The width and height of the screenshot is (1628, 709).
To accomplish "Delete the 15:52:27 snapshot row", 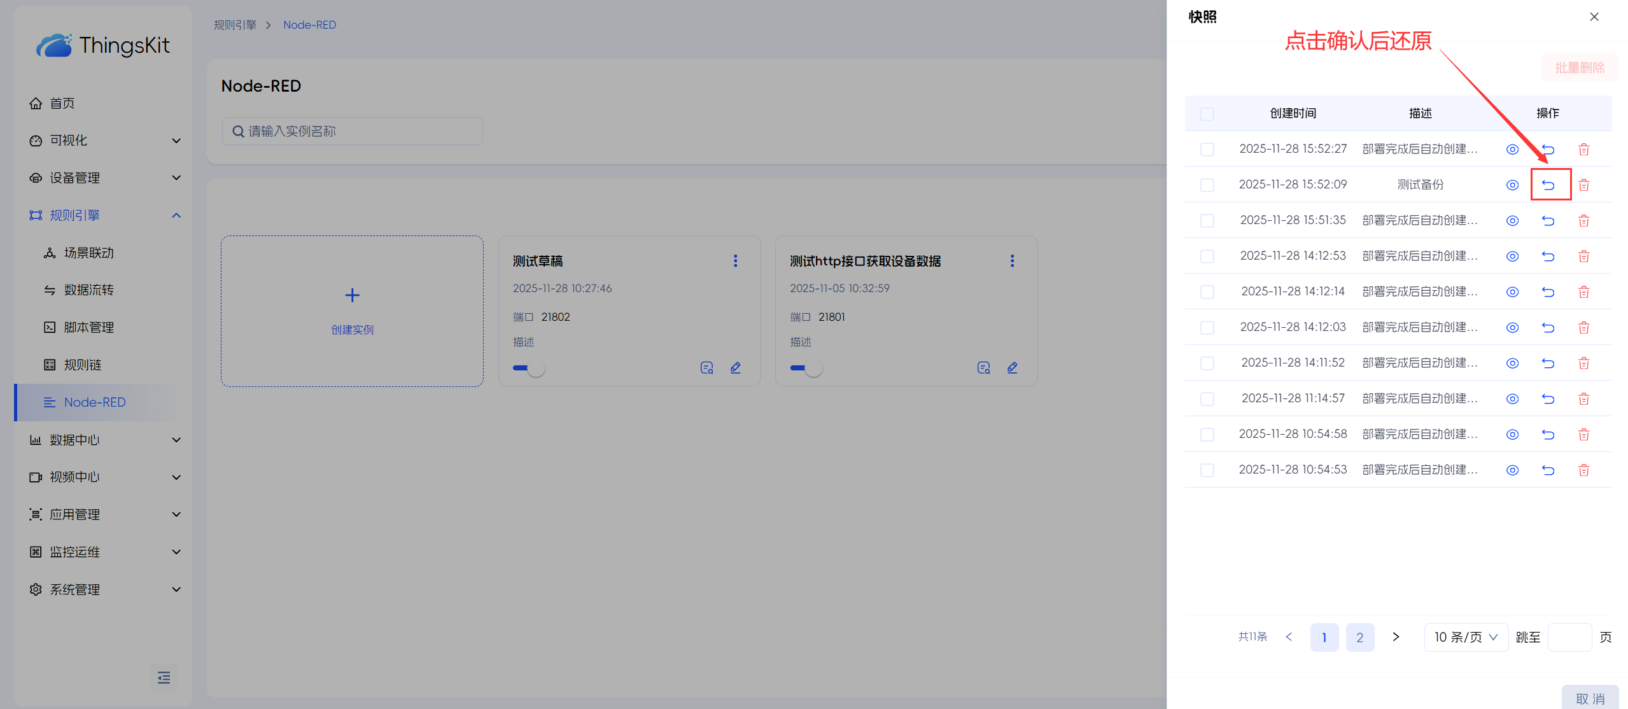I will (1583, 150).
